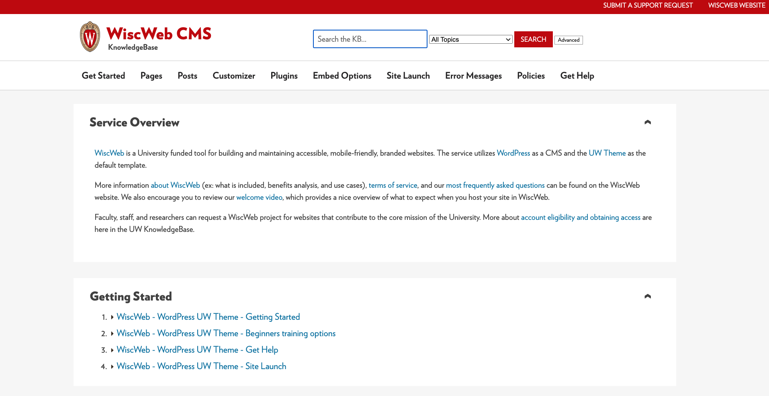Open WordPress UW Theme - Get Help article
The width and height of the screenshot is (769, 396).
(x=197, y=350)
